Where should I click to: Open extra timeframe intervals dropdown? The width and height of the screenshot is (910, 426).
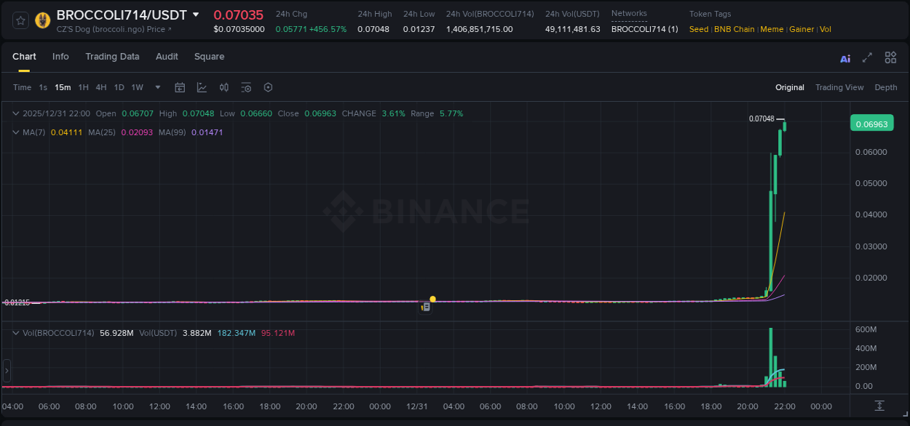(x=157, y=87)
